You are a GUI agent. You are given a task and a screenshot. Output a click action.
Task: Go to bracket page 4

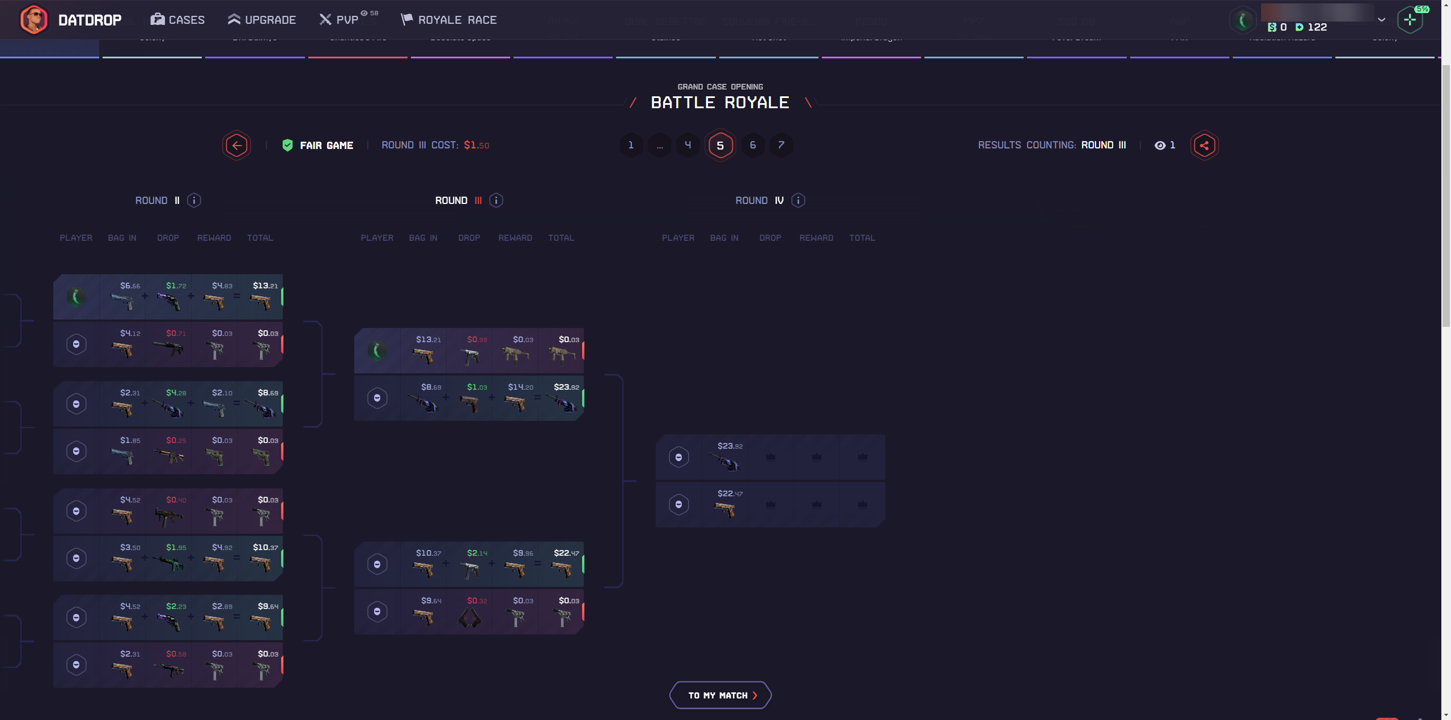688,145
